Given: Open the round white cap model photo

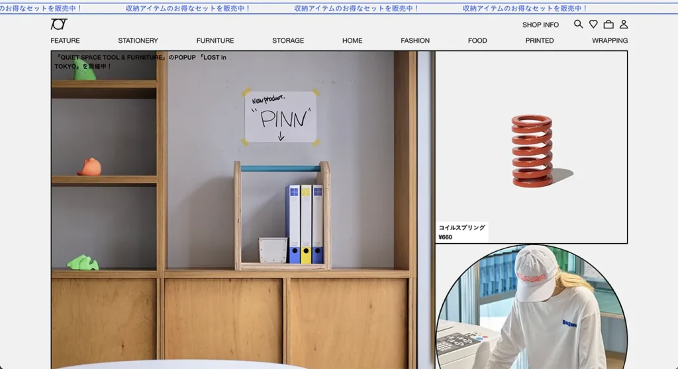Looking at the screenshot, I should pos(532,307).
